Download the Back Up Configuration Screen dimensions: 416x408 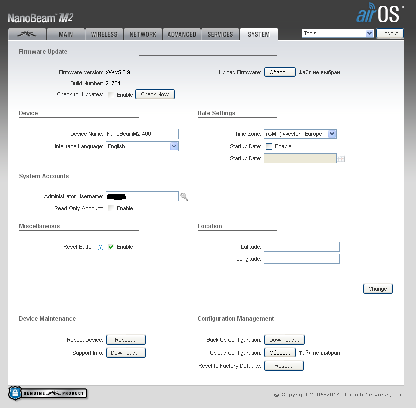tap(285, 340)
